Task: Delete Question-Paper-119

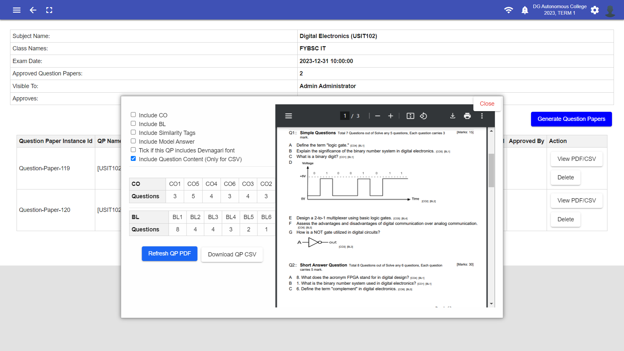Action: coord(565,177)
